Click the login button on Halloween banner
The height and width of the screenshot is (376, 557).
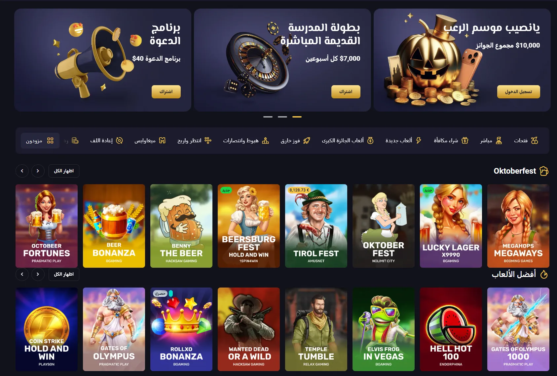coord(518,92)
